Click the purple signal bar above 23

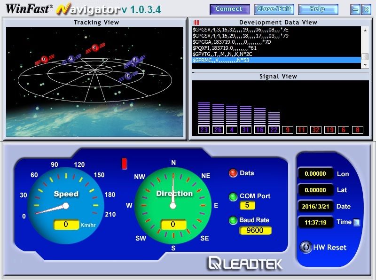(204, 114)
